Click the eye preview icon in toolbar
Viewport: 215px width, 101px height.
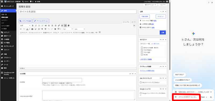[96, 33]
